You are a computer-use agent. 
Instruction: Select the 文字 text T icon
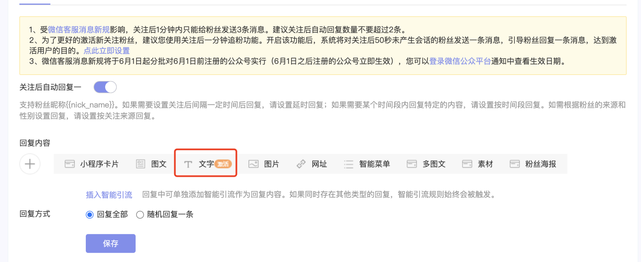tap(188, 164)
